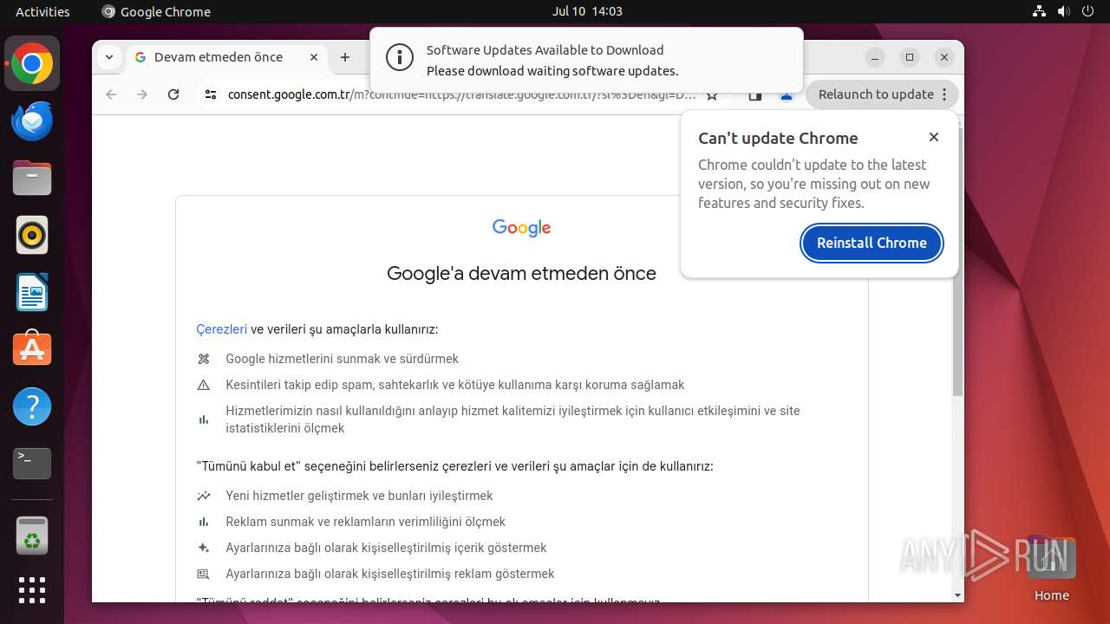Expand the Chrome tab search dropdown

(108, 57)
